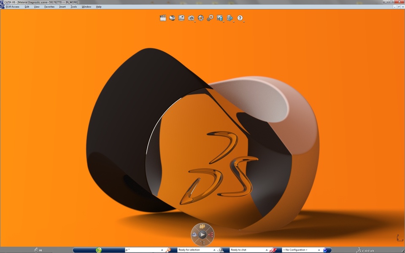The height and width of the screenshot is (253, 405).
Task: Open the Tools menu
Action: click(73, 7)
